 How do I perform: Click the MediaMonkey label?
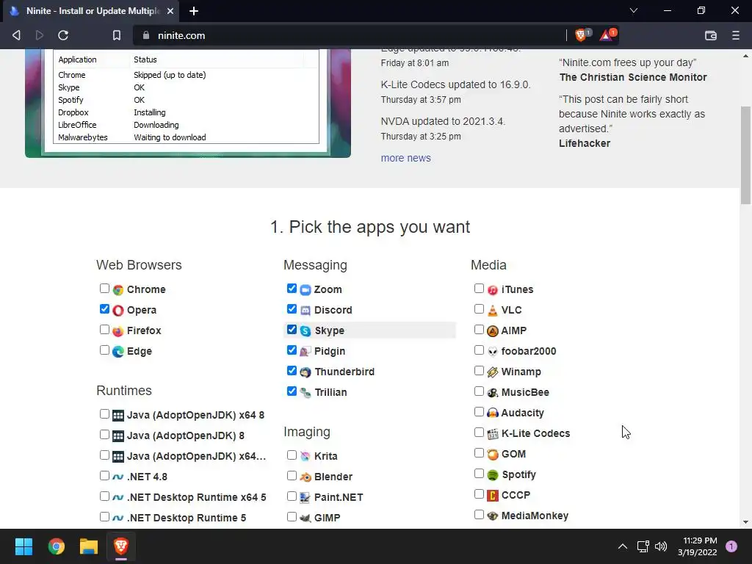535,516
